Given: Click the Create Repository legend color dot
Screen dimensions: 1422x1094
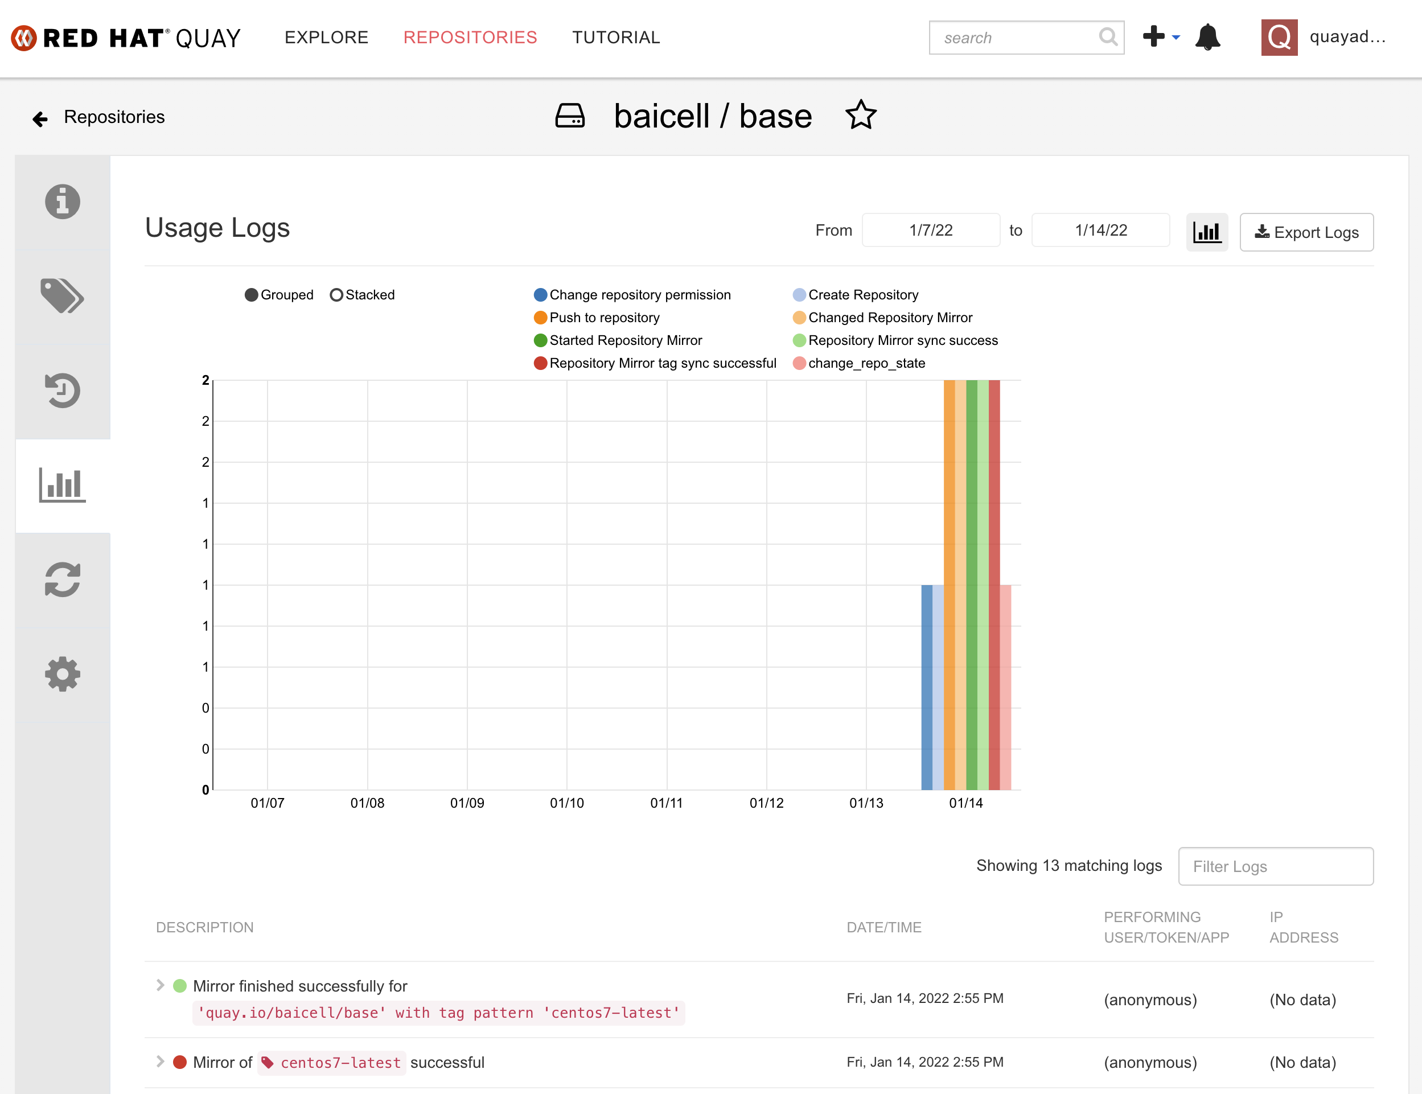Looking at the screenshot, I should tap(799, 295).
